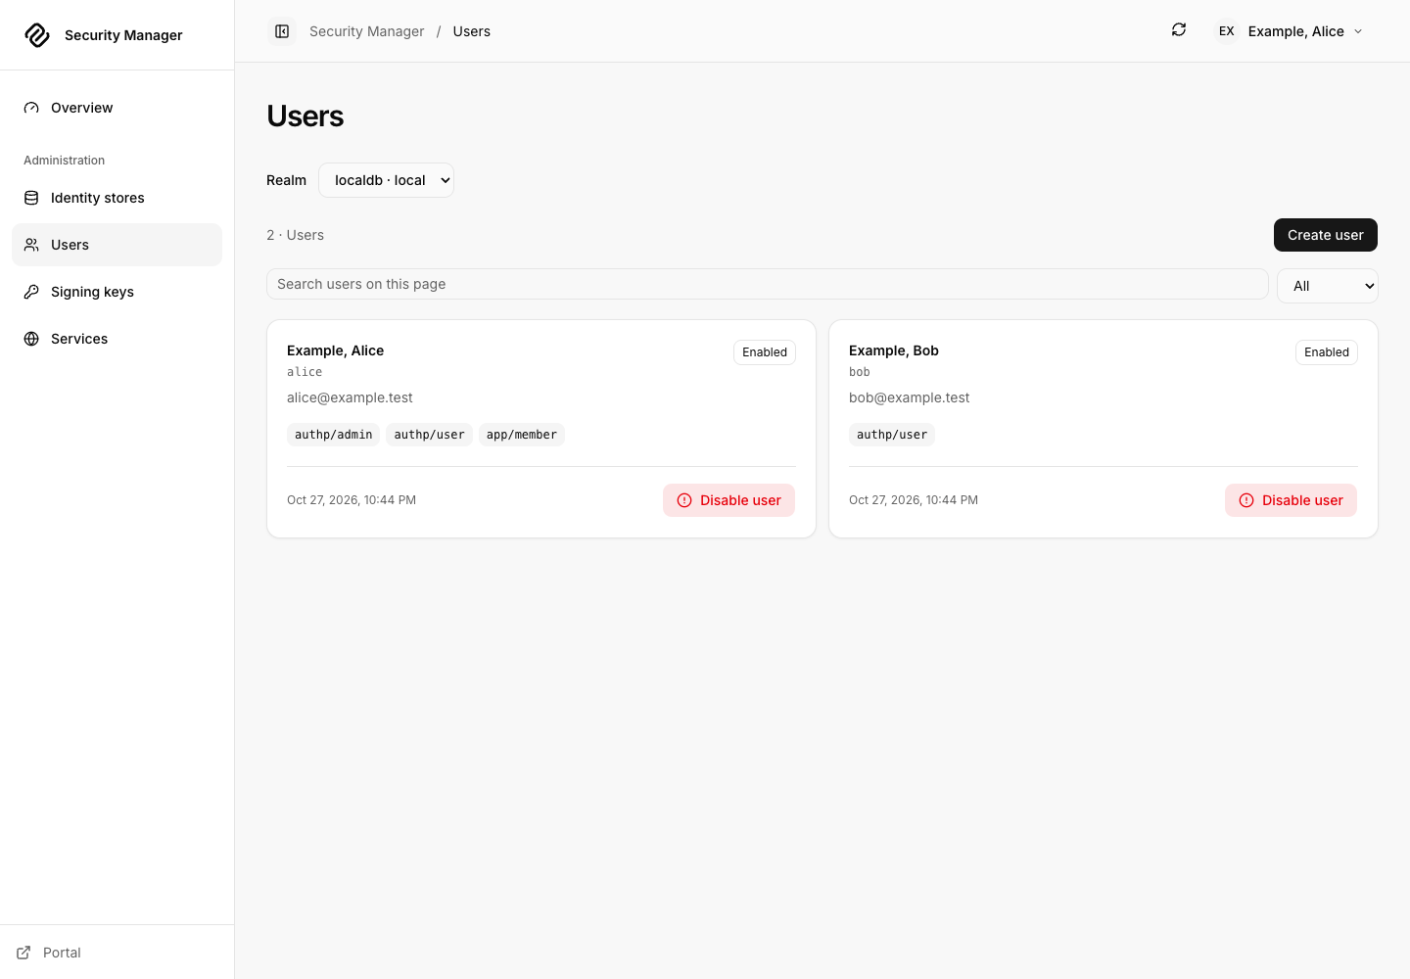Click Alice's Oct 27, 2026 timestamp
1410x979 pixels.
[x=352, y=500]
